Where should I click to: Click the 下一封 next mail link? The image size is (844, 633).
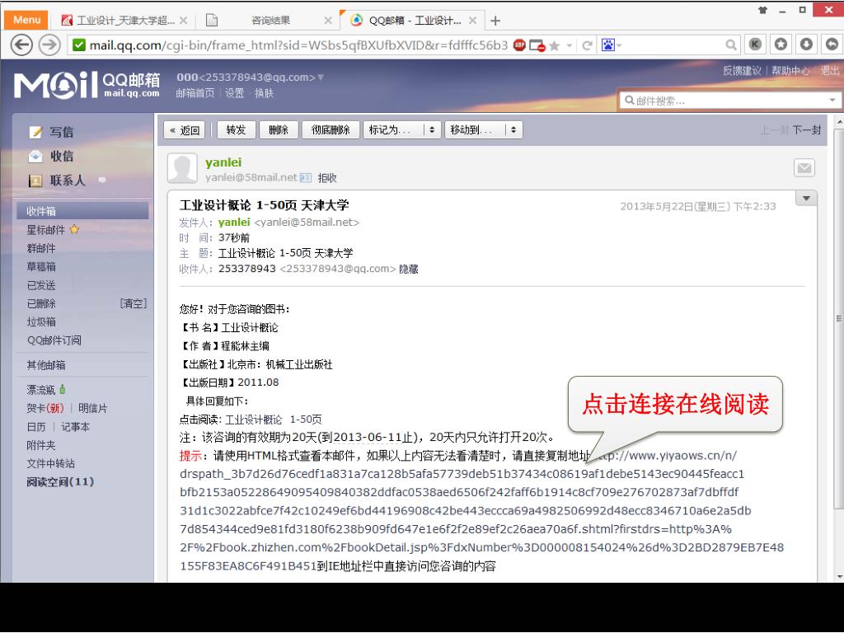(x=807, y=129)
